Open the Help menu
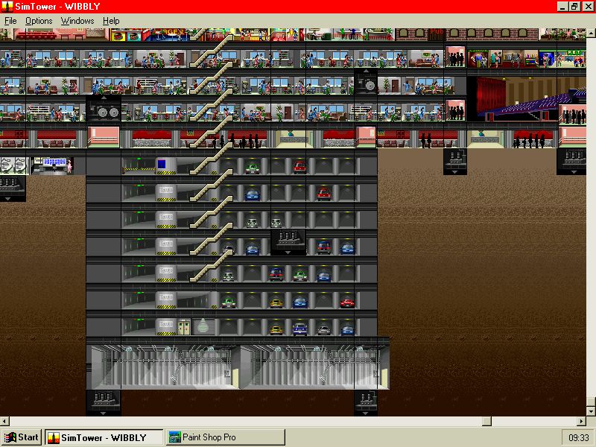 111,21
